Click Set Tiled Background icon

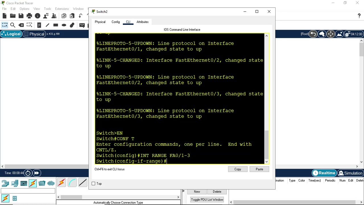339,34
